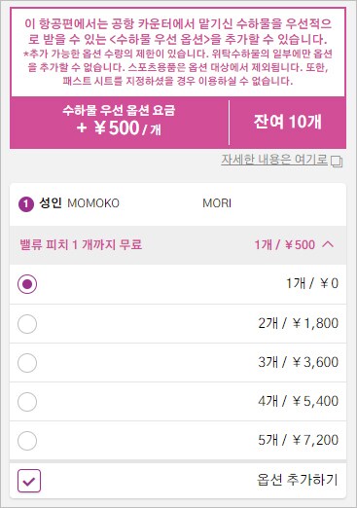Click the passenger number 1 badge
The height and width of the screenshot is (508, 357).
tap(26, 204)
